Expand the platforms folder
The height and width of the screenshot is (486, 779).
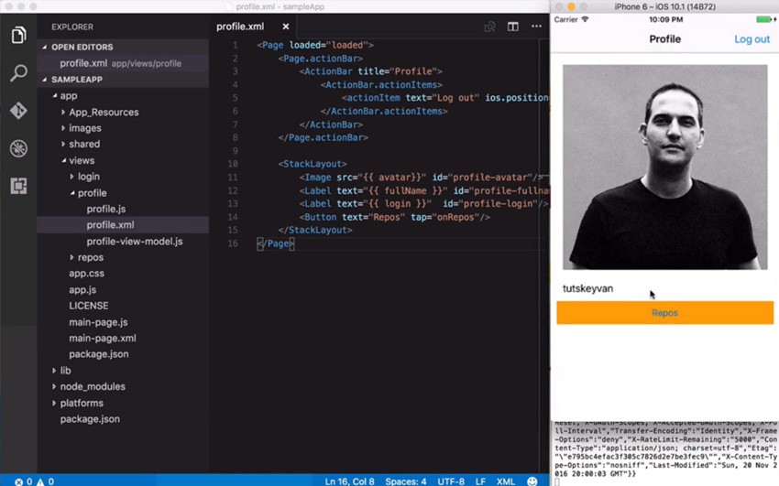54,404
